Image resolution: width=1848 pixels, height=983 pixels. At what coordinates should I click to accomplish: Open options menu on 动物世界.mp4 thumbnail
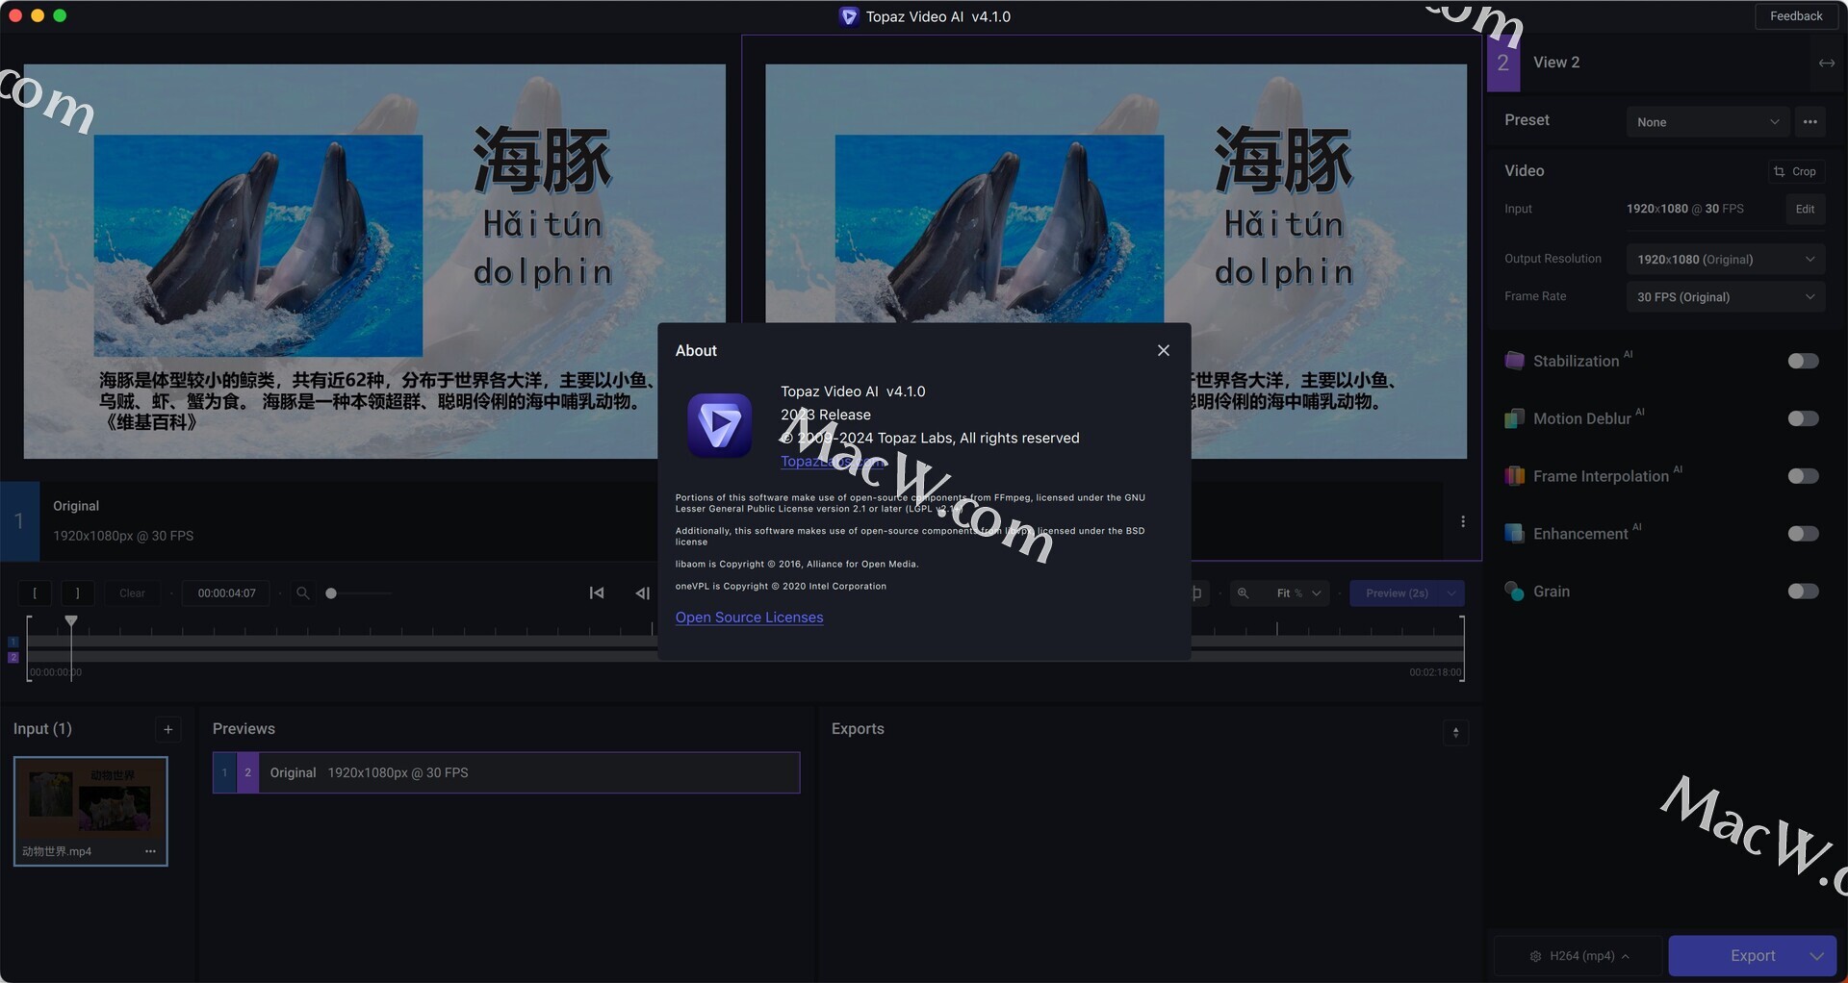coord(150,851)
